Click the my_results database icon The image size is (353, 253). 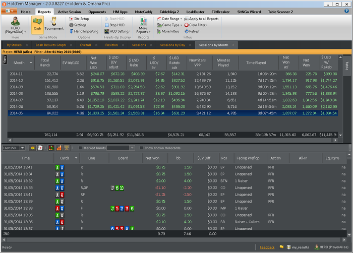tap(288, 247)
